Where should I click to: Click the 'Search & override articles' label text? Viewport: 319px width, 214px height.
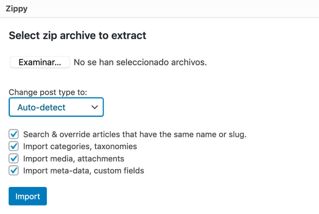click(135, 134)
